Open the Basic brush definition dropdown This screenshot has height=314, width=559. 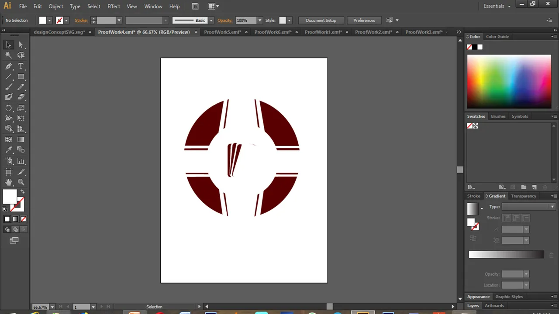click(211, 20)
